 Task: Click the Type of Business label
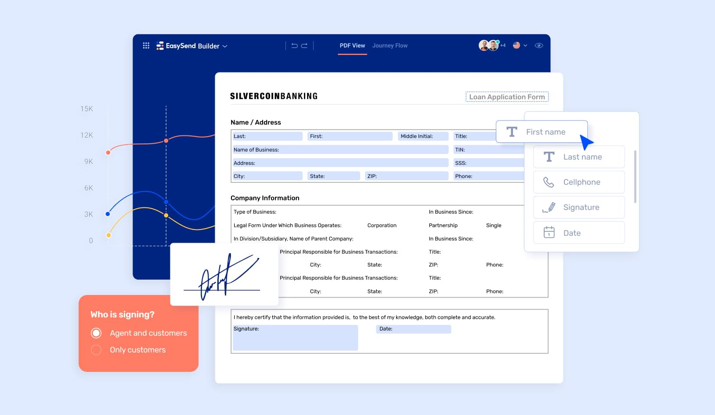click(255, 212)
